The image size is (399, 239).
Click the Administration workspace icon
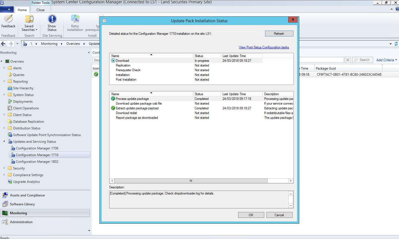pyautogui.click(x=5, y=222)
